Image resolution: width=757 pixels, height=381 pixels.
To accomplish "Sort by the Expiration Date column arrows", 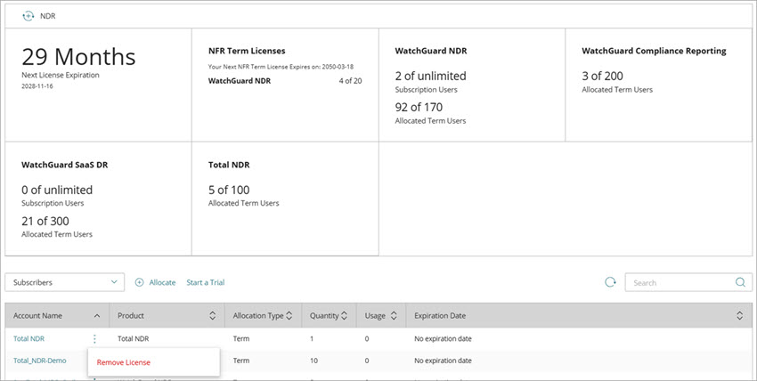I will click(x=739, y=316).
